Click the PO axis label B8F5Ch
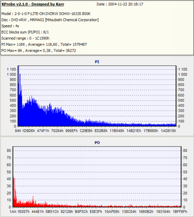Image resolution: width=194 pixels, height=217 pixels. coord(81,212)
